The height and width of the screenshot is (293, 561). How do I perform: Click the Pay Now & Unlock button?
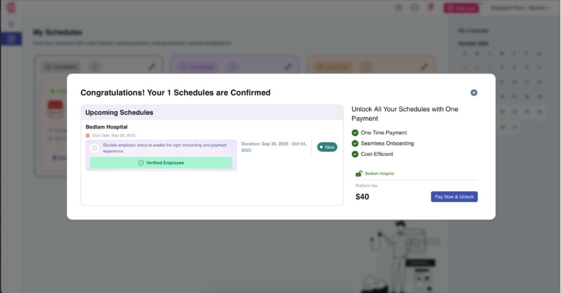pyautogui.click(x=454, y=197)
